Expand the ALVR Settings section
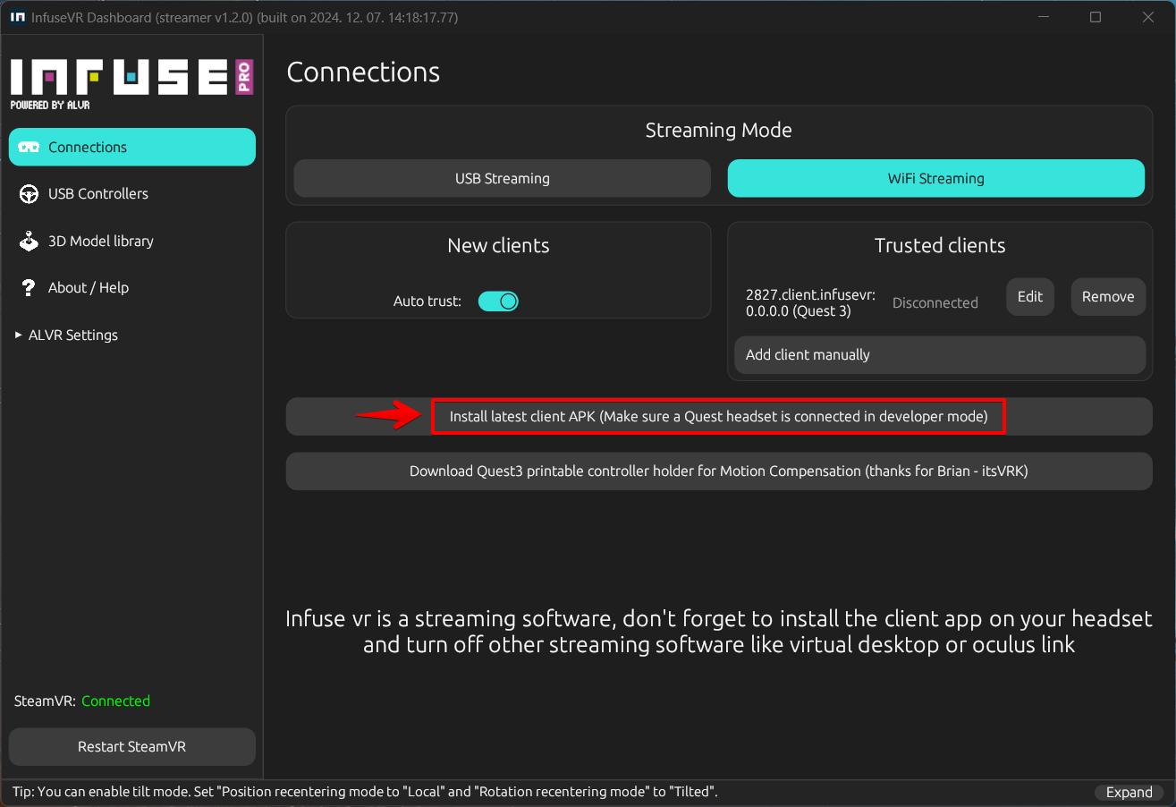This screenshot has height=807, width=1176. [x=66, y=336]
